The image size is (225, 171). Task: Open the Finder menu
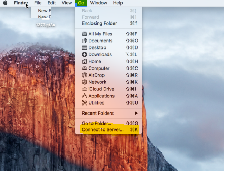[x=21, y=3]
